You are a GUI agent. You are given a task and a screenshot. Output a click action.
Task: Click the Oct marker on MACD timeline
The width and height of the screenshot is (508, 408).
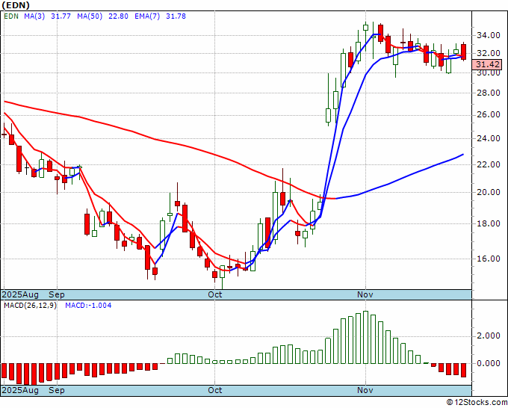coord(215,390)
